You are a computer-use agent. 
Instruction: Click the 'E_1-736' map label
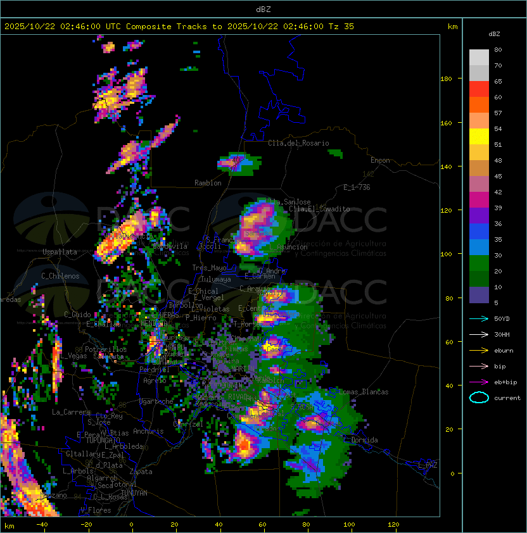pyautogui.click(x=357, y=187)
